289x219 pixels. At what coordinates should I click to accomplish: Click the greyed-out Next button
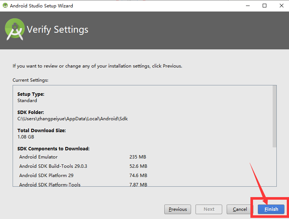pyautogui.click(x=209, y=209)
